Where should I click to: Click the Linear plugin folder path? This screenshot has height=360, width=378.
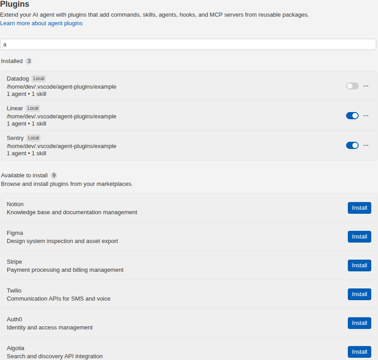tap(62, 117)
